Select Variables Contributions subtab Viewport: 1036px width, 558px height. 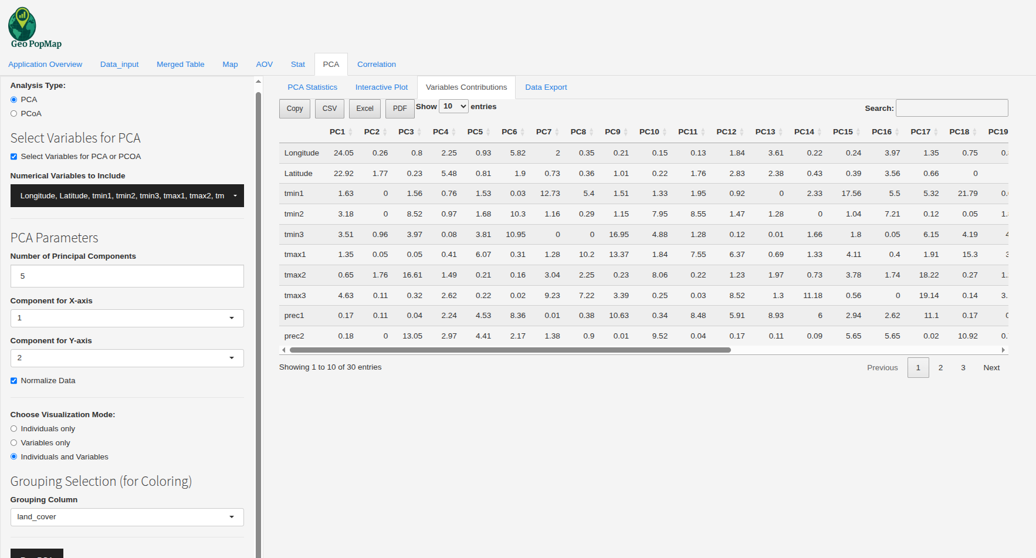pyautogui.click(x=466, y=87)
